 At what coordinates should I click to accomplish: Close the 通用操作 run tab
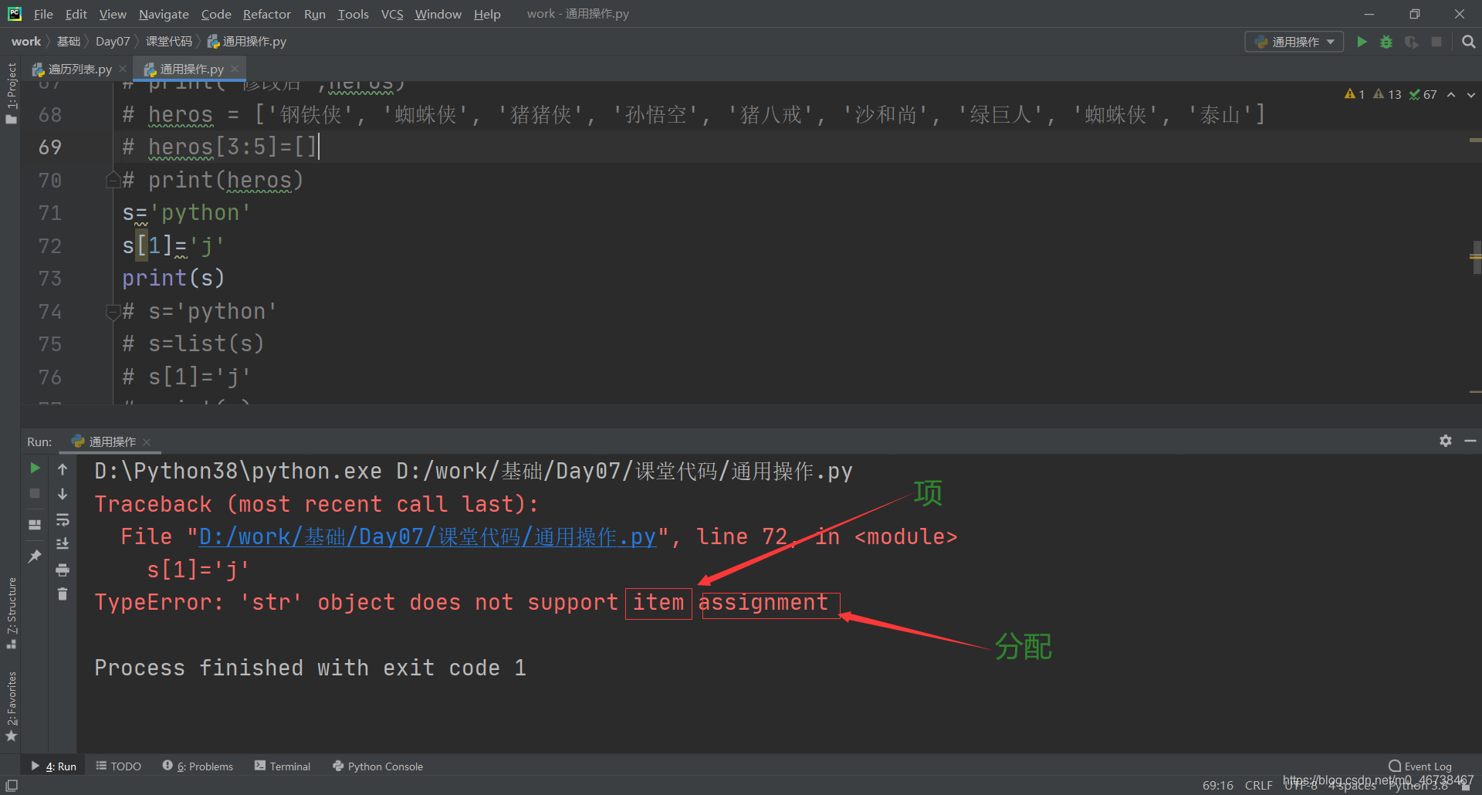pyautogui.click(x=147, y=441)
